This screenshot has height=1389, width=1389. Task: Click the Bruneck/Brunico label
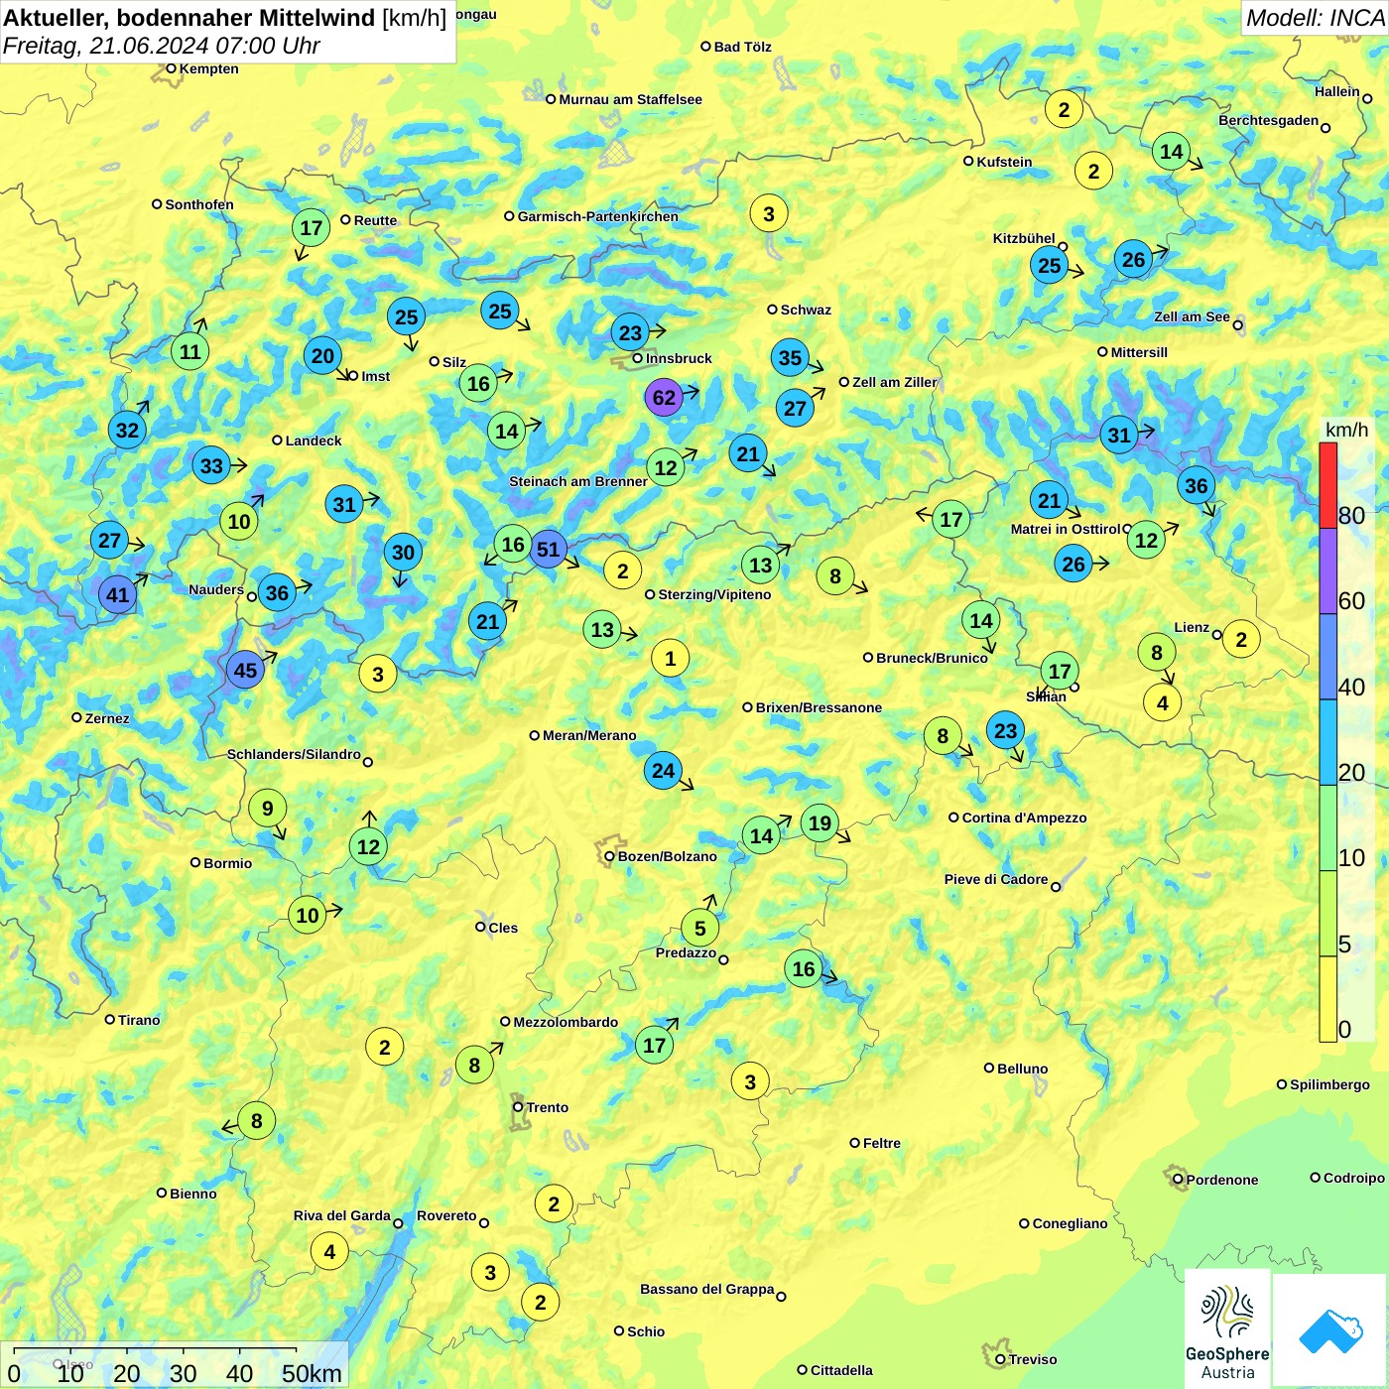(932, 658)
